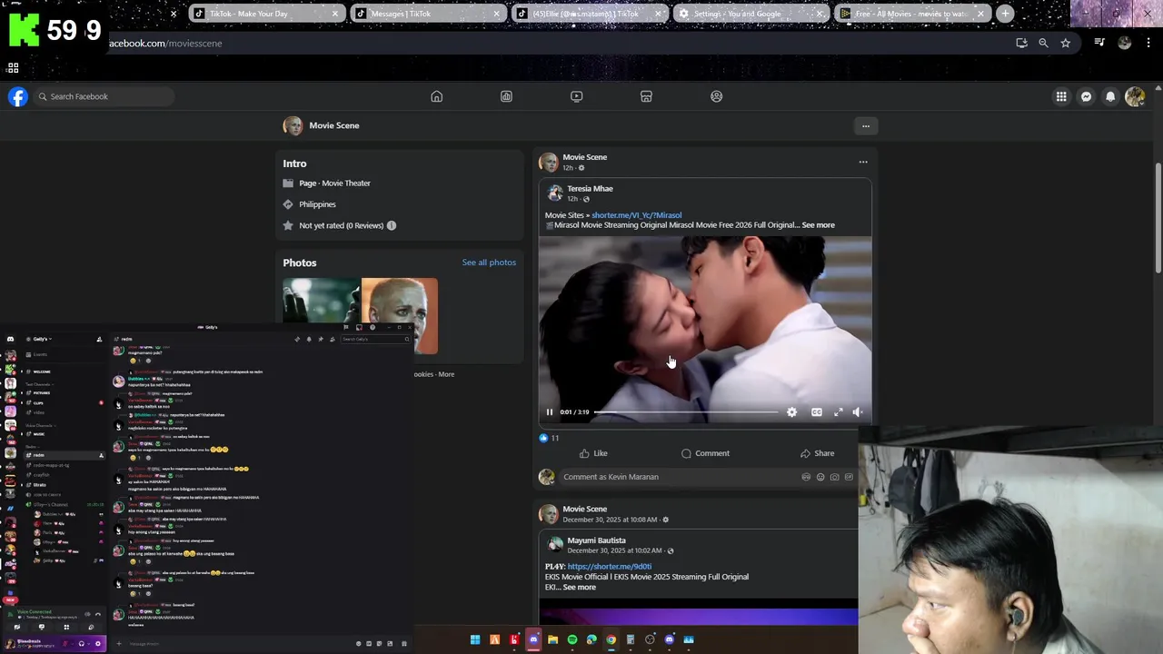Viewport: 1163px width, 654px height.
Task: Open Chrome three-dot menu
Action: (x=1148, y=43)
